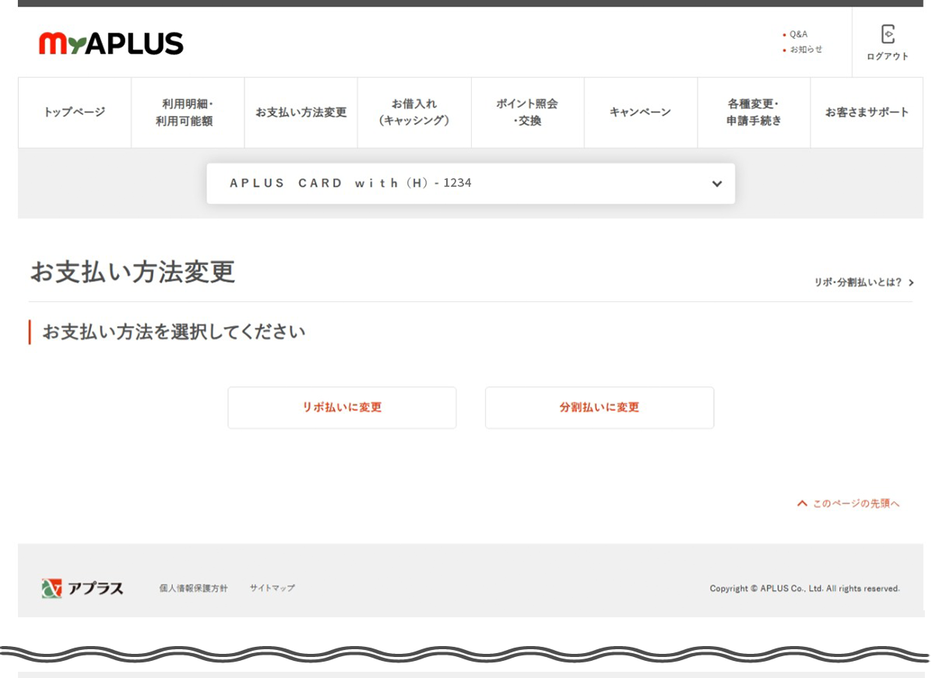Open 利用明細・利用可能額 menu item

[188, 112]
